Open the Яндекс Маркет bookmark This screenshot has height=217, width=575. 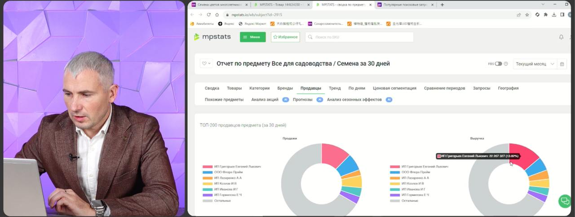coord(253,24)
